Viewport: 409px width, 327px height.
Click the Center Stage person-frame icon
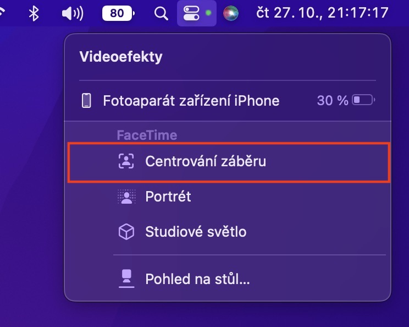pyautogui.click(x=126, y=161)
